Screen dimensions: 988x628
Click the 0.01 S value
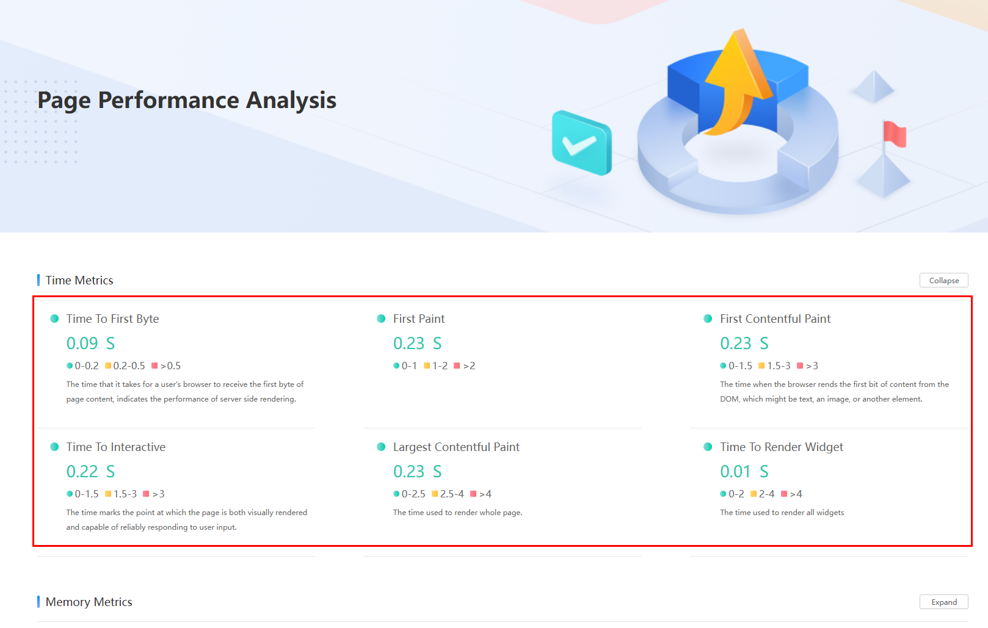(x=744, y=472)
